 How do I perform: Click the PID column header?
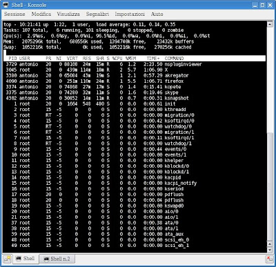pyautogui.click(x=12, y=59)
